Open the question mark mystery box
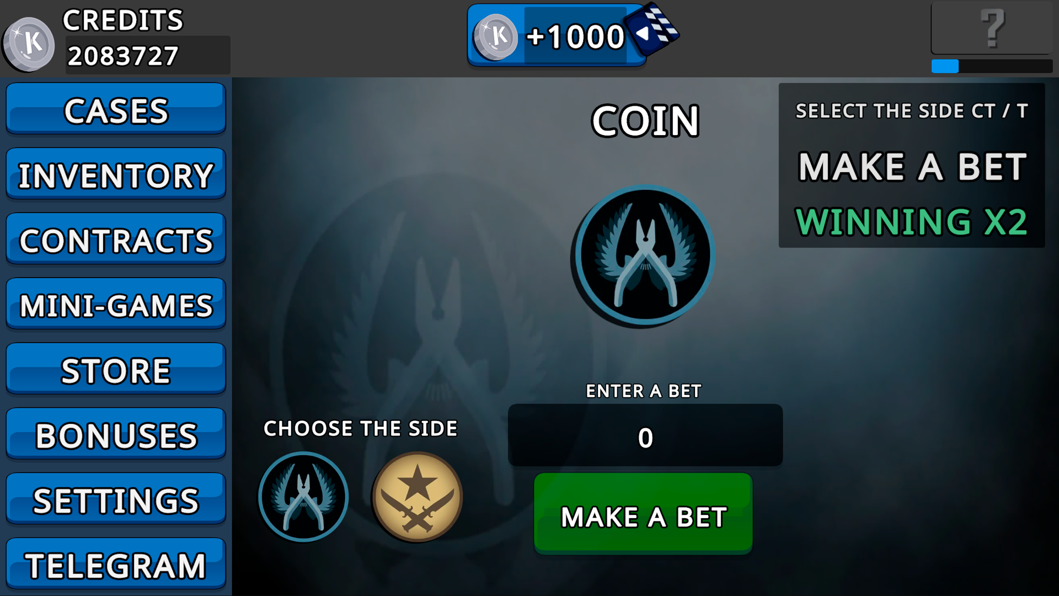This screenshot has width=1059, height=596. point(992,28)
